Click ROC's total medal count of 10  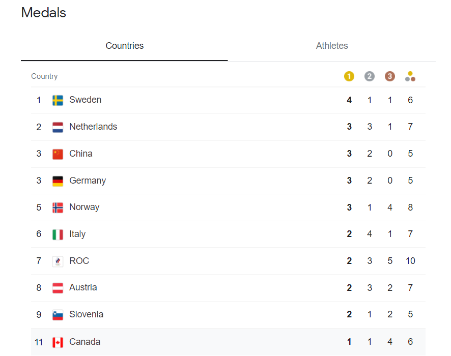pyautogui.click(x=410, y=261)
